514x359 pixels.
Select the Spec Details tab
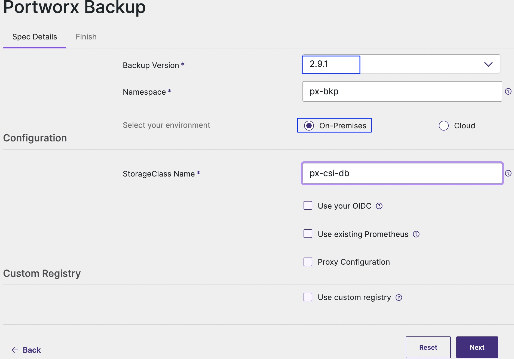click(35, 37)
